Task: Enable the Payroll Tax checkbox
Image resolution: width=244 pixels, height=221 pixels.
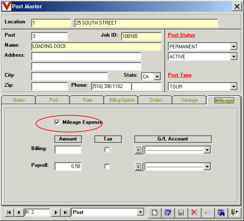Action: click(107, 166)
